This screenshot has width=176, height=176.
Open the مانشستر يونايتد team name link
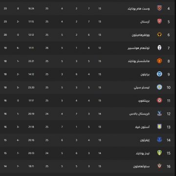[139, 61]
